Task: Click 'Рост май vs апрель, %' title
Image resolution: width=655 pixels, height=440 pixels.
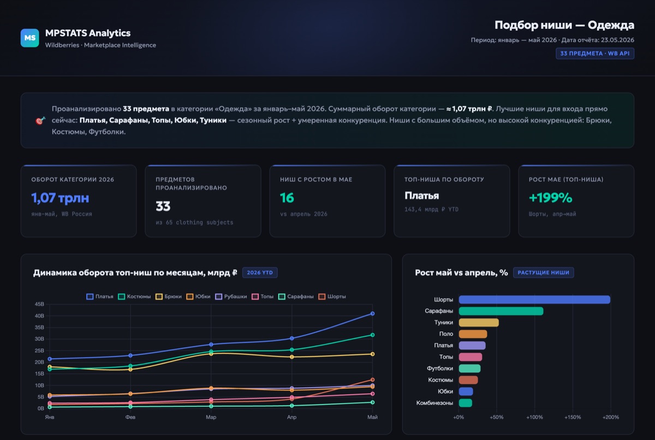Action: click(461, 272)
